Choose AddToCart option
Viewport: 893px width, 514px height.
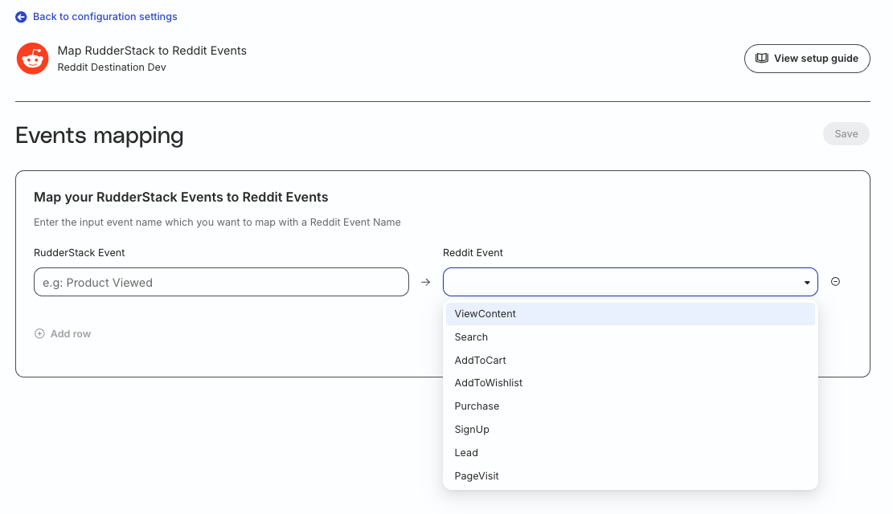(630, 361)
